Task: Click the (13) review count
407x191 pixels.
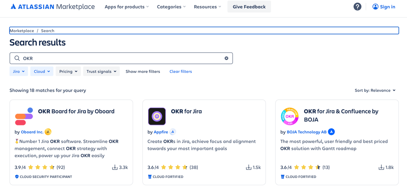Action: tap(326, 167)
